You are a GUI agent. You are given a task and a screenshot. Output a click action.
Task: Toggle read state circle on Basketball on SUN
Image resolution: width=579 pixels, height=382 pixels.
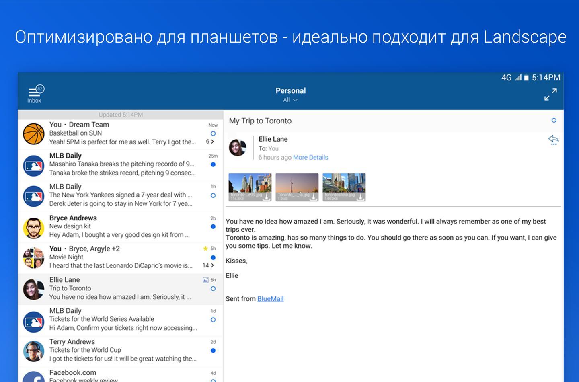(213, 133)
